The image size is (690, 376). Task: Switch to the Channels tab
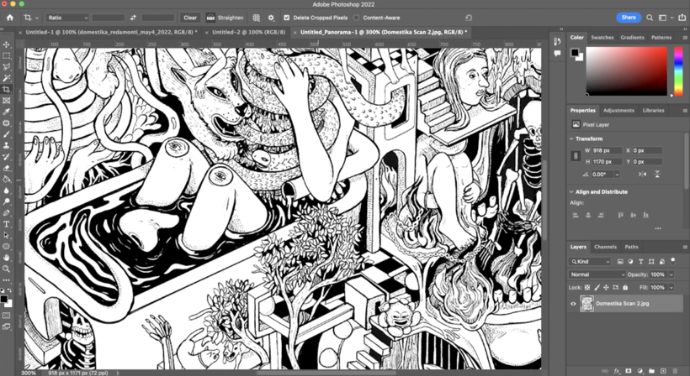[606, 247]
